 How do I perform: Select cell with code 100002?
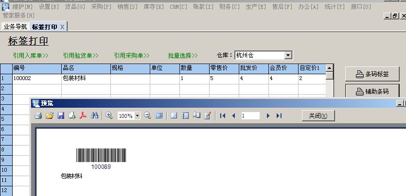(x=37, y=79)
